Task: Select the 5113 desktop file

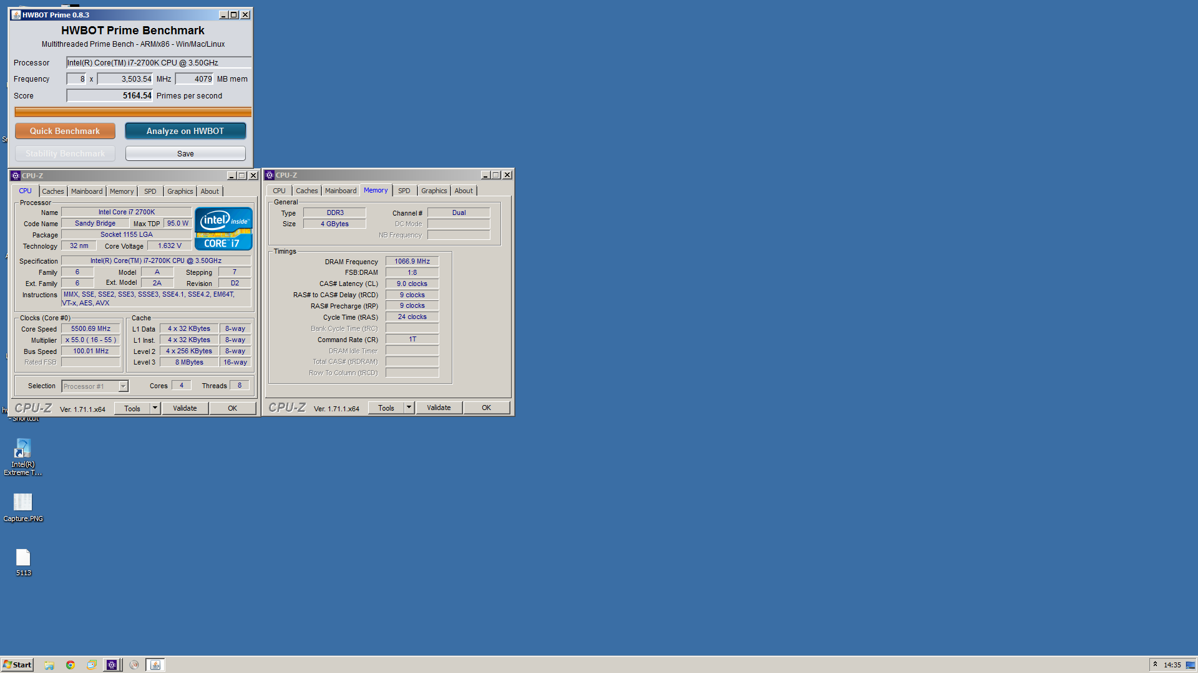Action: tap(23, 562)
